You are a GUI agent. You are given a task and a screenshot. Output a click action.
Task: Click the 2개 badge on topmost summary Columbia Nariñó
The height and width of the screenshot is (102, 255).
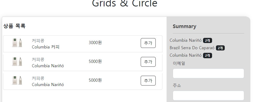click(x=207, y=40)
